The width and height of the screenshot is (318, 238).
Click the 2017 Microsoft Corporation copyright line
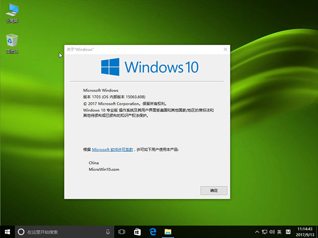(x=125, y=104)
